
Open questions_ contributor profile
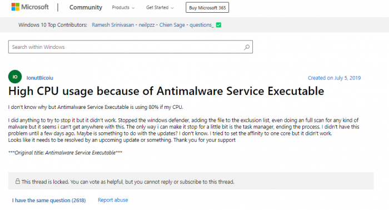(201, 25)
